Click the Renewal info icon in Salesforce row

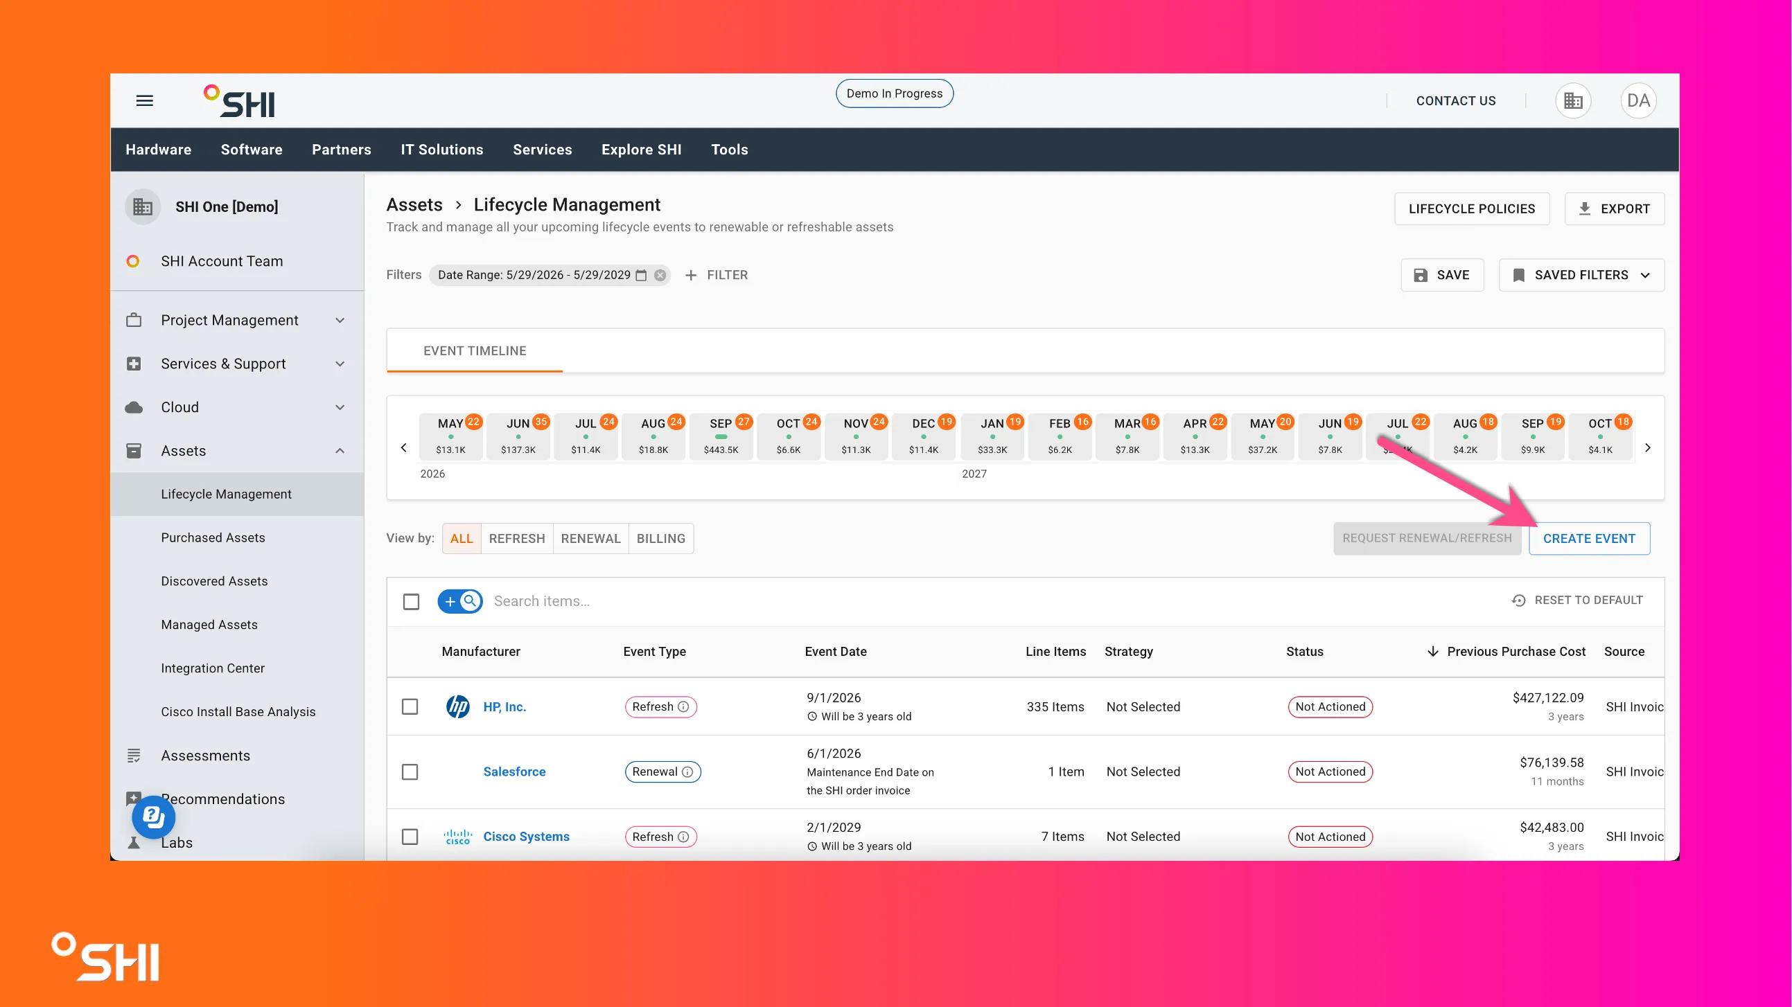click(x=687, y=772)
